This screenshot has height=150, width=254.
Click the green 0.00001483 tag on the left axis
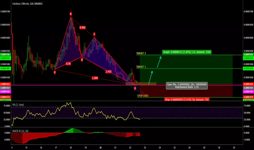pyautogui.click(x=5, y=69)
